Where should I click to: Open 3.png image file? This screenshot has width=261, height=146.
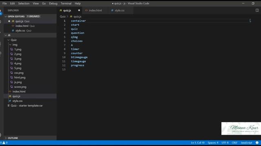(x=18, y=59)
